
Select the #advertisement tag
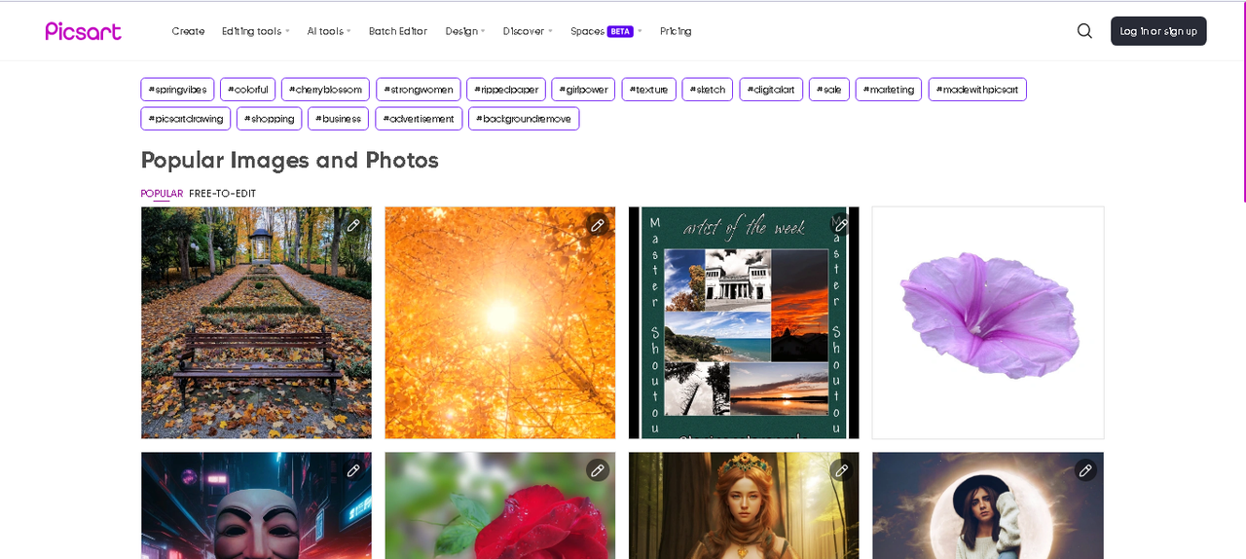[419, 119]
